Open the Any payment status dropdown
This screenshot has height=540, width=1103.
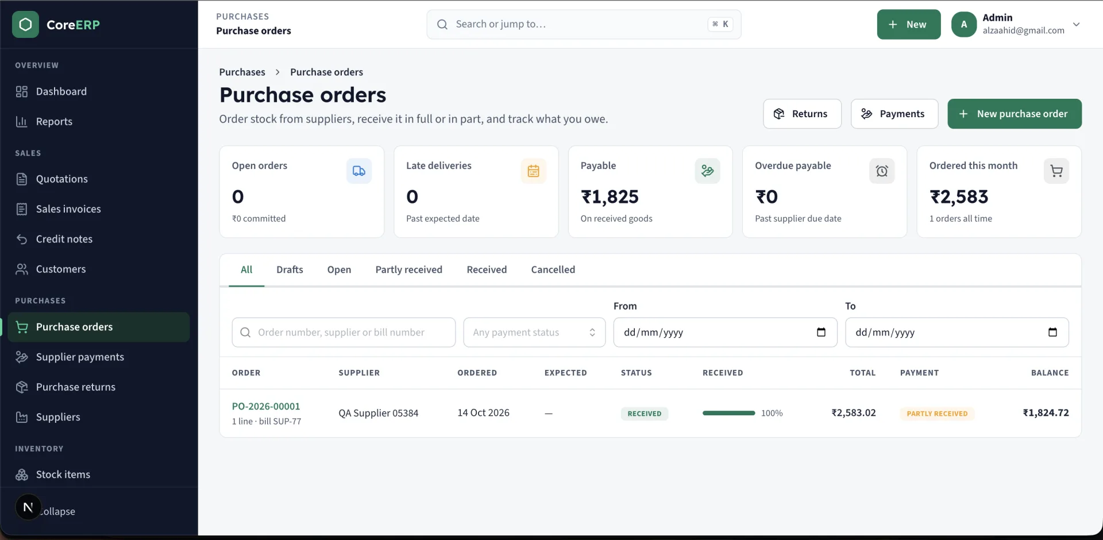click(534, 332)
